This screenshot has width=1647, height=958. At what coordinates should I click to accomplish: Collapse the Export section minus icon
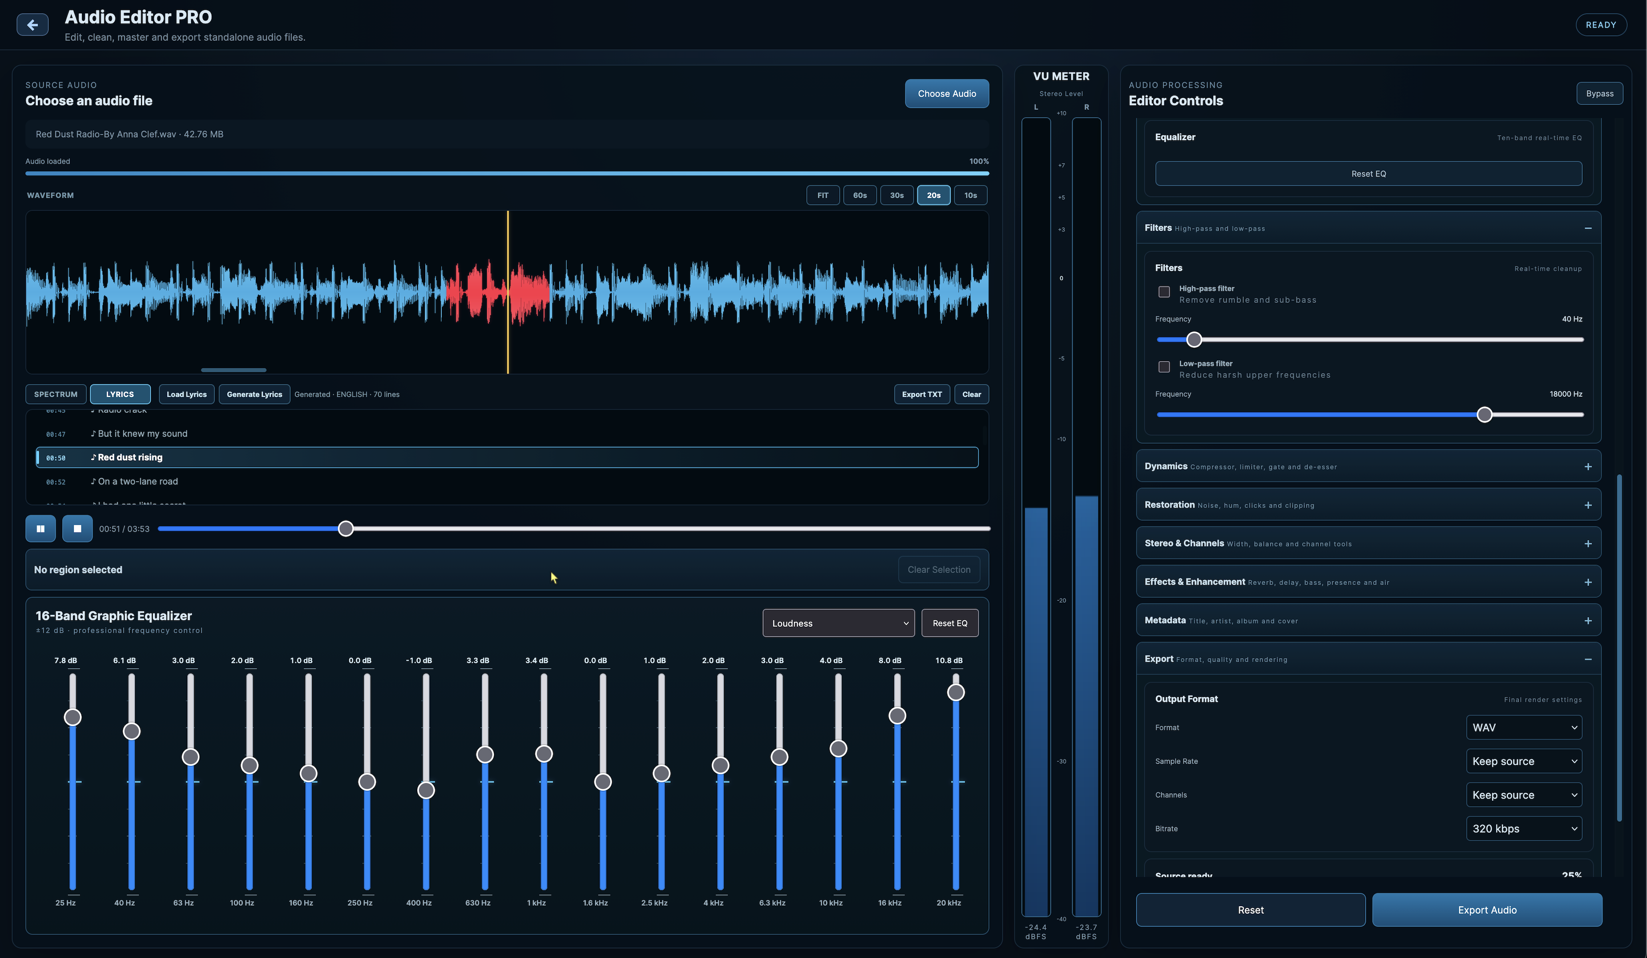1587,659
